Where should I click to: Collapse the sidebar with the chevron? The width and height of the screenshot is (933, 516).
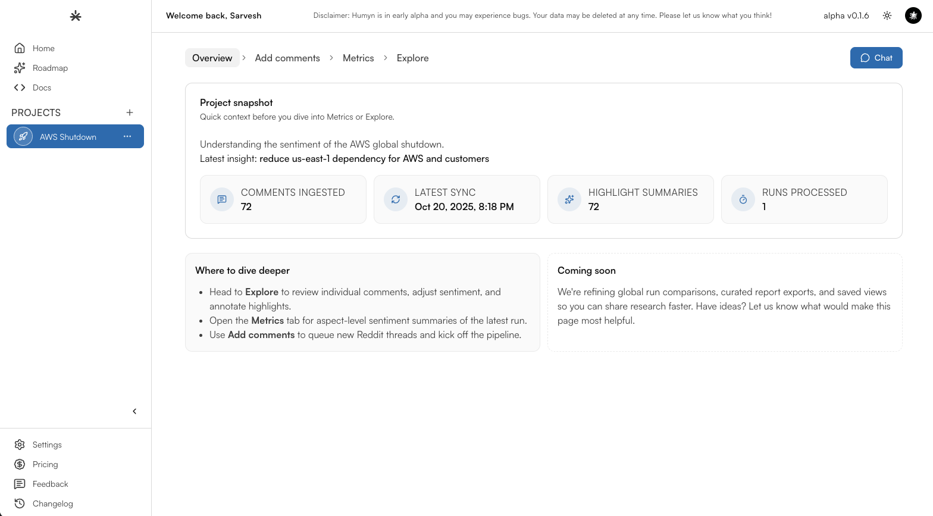[x=134, y=411]
